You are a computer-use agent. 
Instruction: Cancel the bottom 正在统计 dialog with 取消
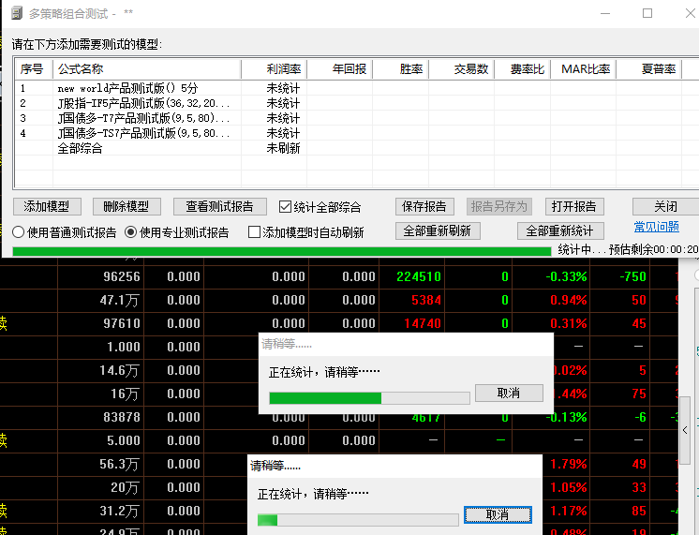[x=497, y=515]
